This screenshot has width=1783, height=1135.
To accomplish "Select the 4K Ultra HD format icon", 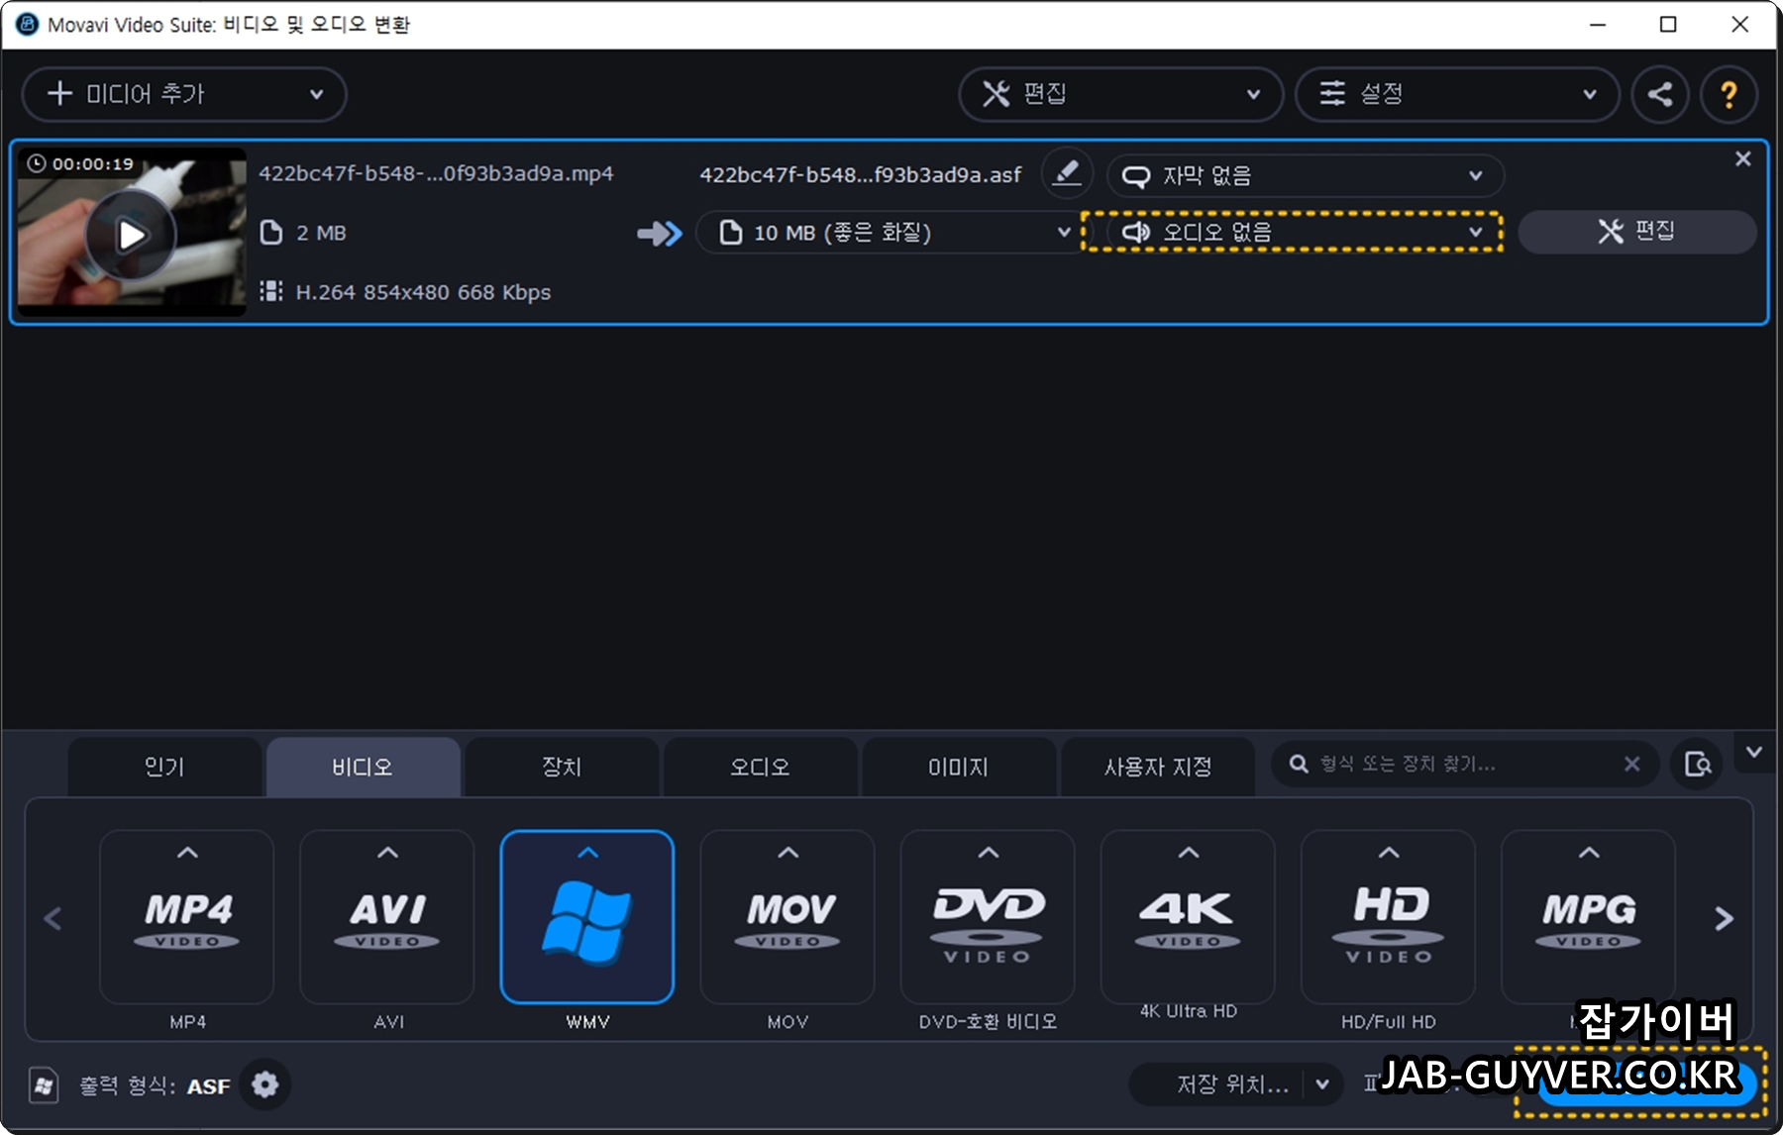I will [x=1188, y=916].
